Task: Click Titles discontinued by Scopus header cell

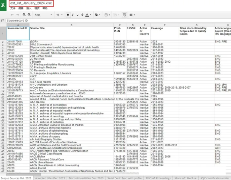Action: point(196,33)
